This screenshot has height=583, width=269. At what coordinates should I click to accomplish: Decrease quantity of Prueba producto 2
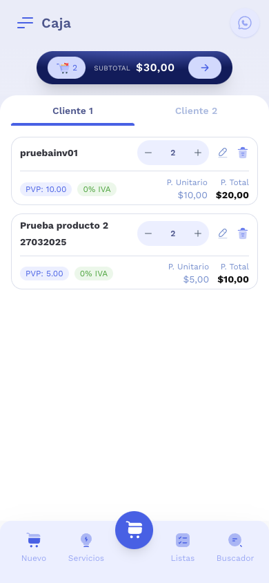[x=148, y=233]
